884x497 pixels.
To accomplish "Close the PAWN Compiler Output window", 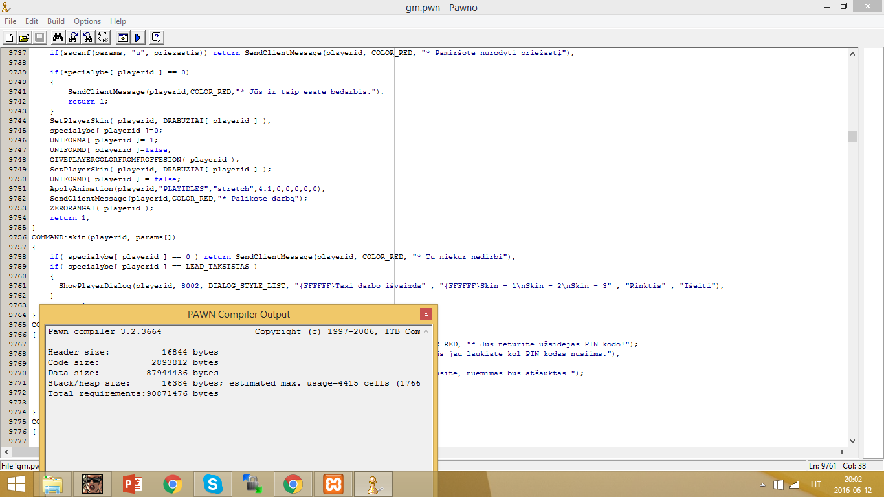I will 426,314.
